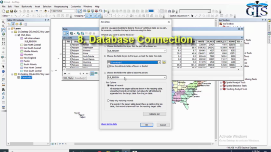Viewport: 271px width, 152px height.
Task: Select Keep only matching records option
Action: 108,100
